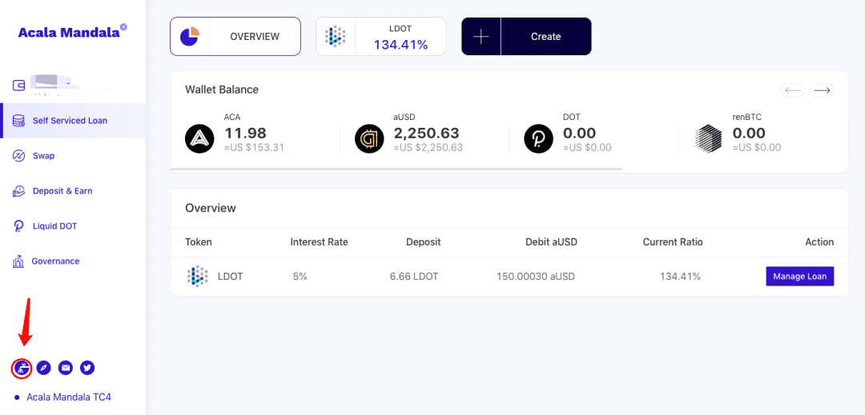Viewport: 865px width, 415px height.
Task: Select the LDOT 134.41% loan tab
Action: [380, 36]
